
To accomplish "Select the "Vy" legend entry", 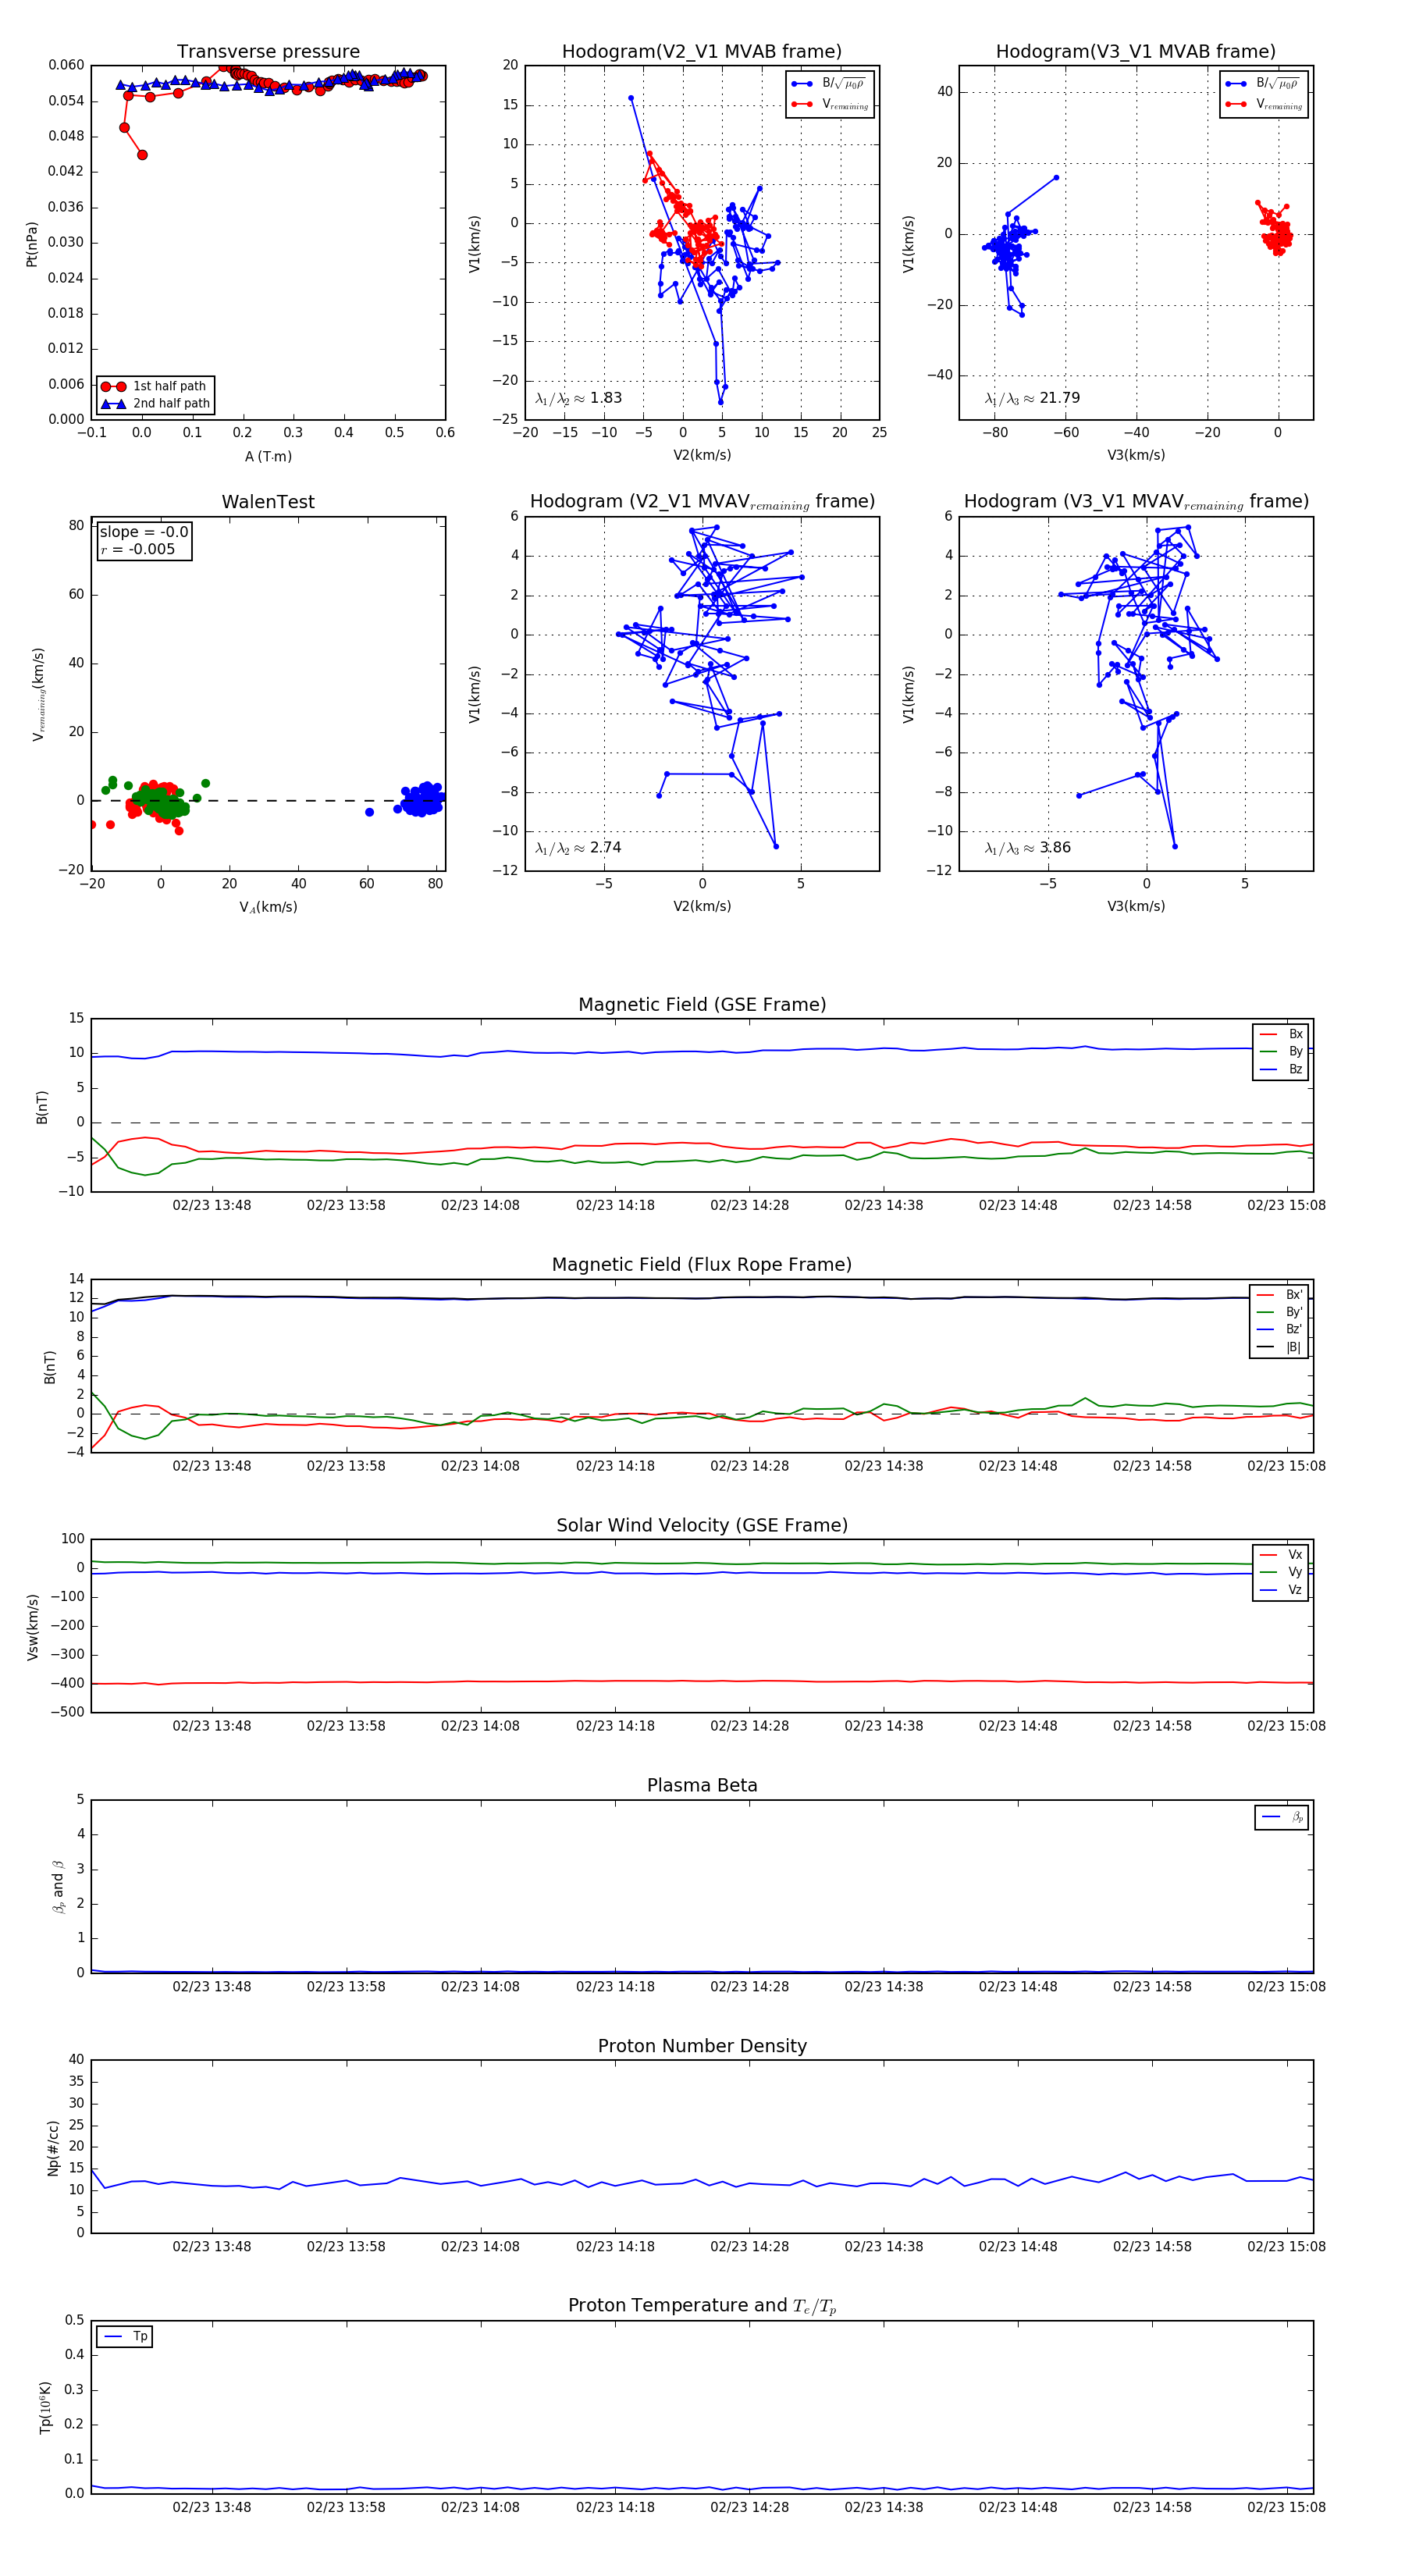I will [x=1280, y=1572].
